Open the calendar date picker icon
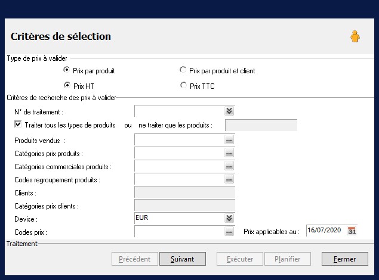The height and width of the screenshot is (280, 379). click(352, 231)
